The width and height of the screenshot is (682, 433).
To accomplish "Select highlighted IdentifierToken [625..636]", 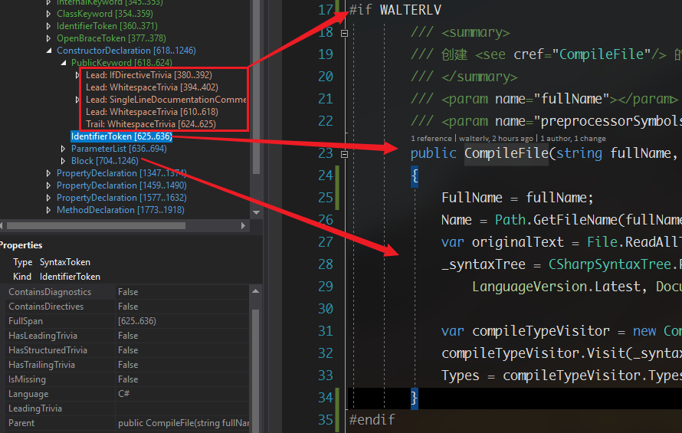I will (121, 136).
